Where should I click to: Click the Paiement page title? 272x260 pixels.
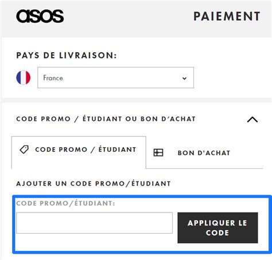tap(227, 16)
